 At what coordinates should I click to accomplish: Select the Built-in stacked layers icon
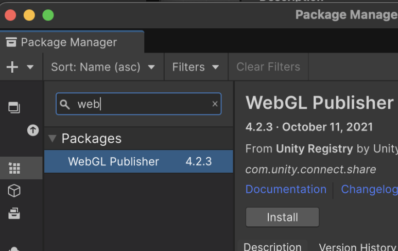[x=14, y=213]
